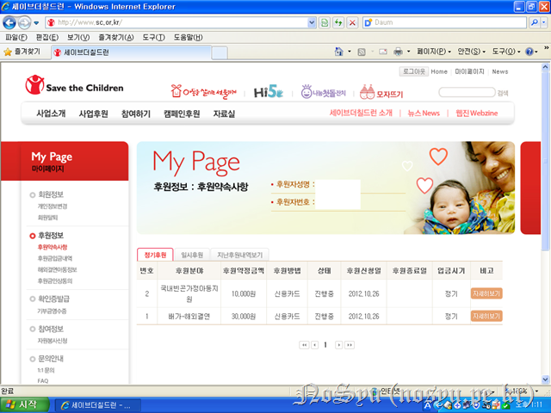551x413 pixels.
Task: Click the home icon in command bar
Action: tap(340, 52)
